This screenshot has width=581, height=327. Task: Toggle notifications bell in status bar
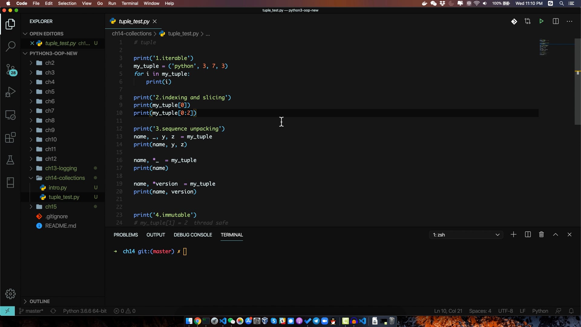pyautogui.click(x=571, y=311)
